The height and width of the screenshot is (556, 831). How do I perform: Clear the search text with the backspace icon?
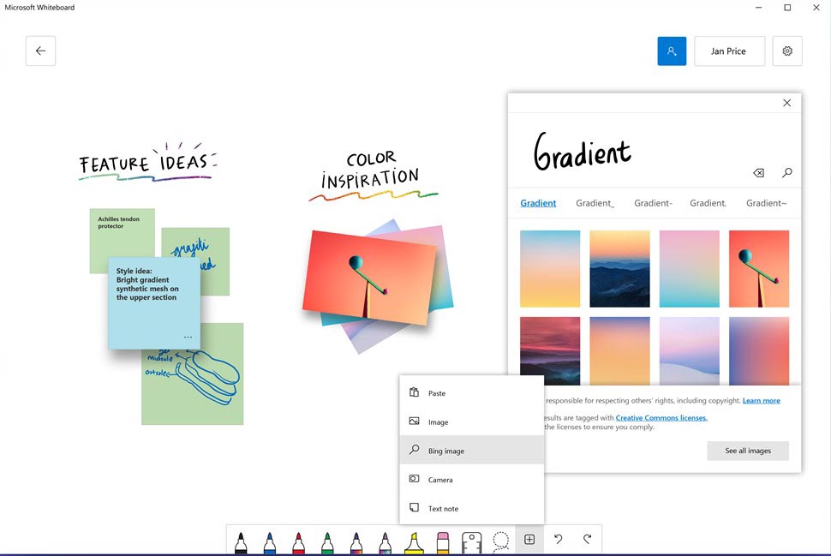(758, 172)
